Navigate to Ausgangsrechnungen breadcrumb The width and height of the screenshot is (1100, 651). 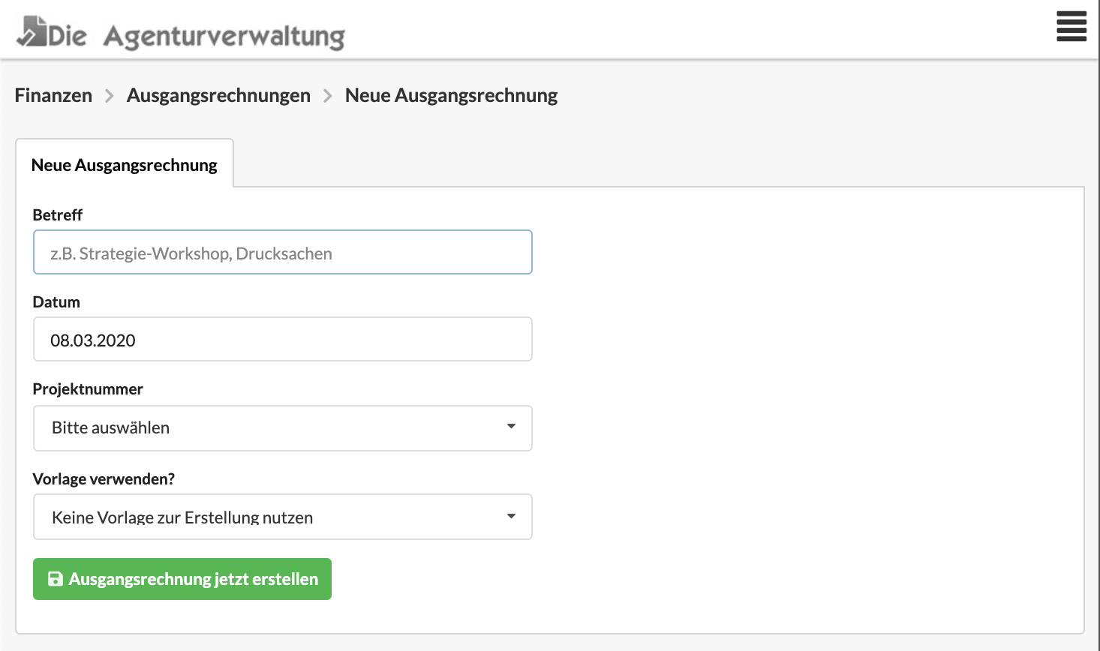click(x=218, y=95)
